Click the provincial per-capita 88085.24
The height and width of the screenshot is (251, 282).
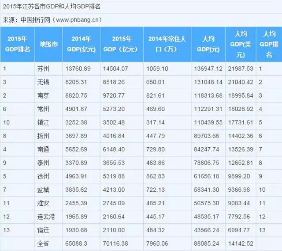pos(207,244)
